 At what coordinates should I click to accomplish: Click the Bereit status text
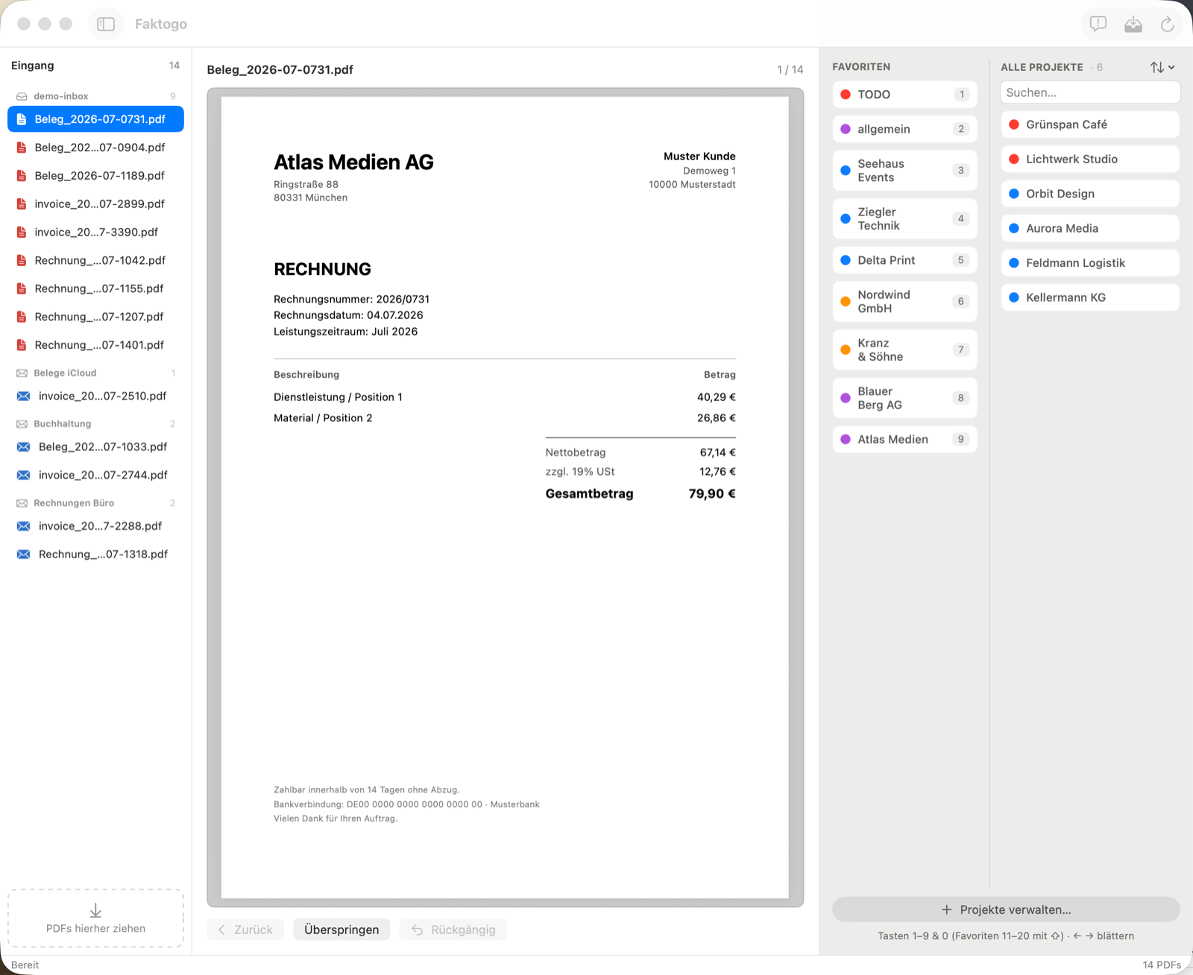coord(25,965)
